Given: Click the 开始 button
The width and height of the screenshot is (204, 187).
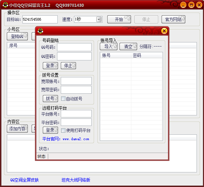Looking at the screenshot, I should (119, 19).
